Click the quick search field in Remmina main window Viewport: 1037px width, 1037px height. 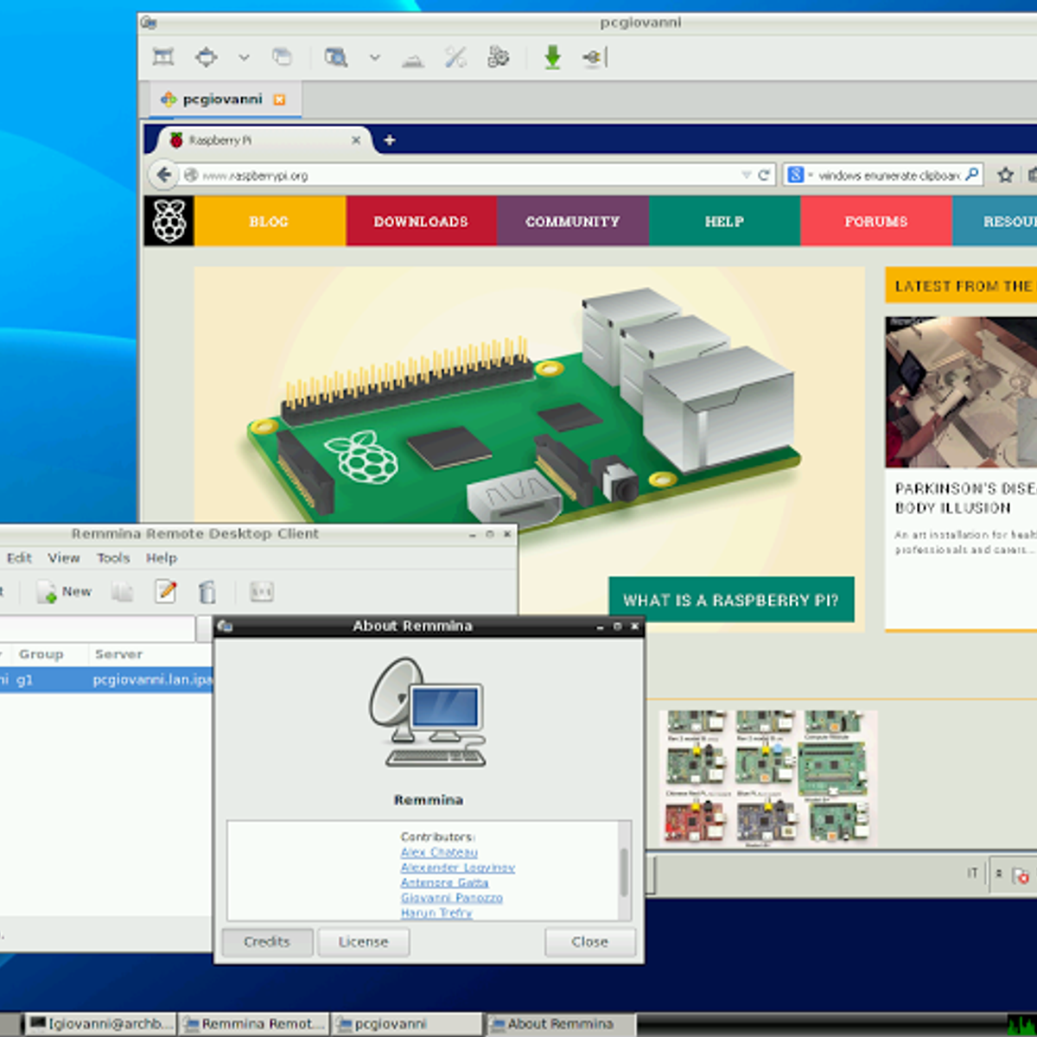click(x=98, y=628)
